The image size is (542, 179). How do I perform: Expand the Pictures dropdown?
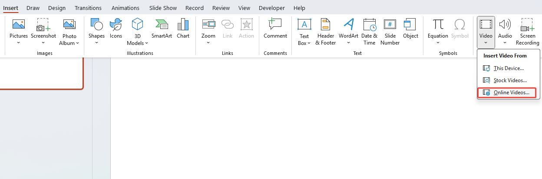point(19,43)
